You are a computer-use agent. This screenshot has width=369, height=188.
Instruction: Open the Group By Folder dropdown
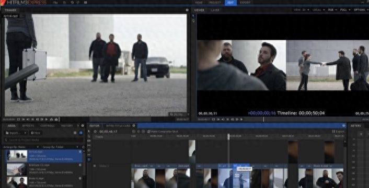[61, 147]
